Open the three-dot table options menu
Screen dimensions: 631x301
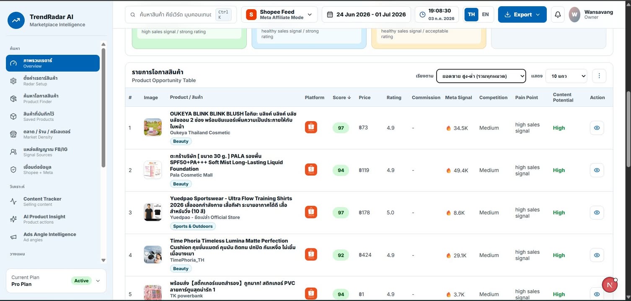tap(599, 76)
